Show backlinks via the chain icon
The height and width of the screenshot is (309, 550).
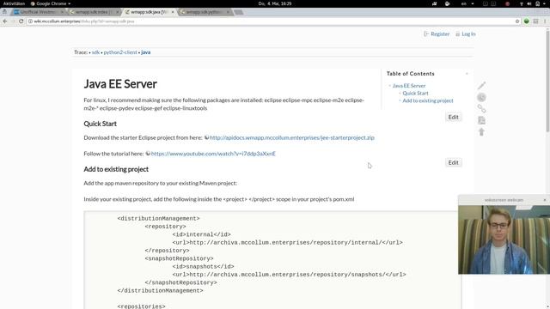click(x=481, y=109)
